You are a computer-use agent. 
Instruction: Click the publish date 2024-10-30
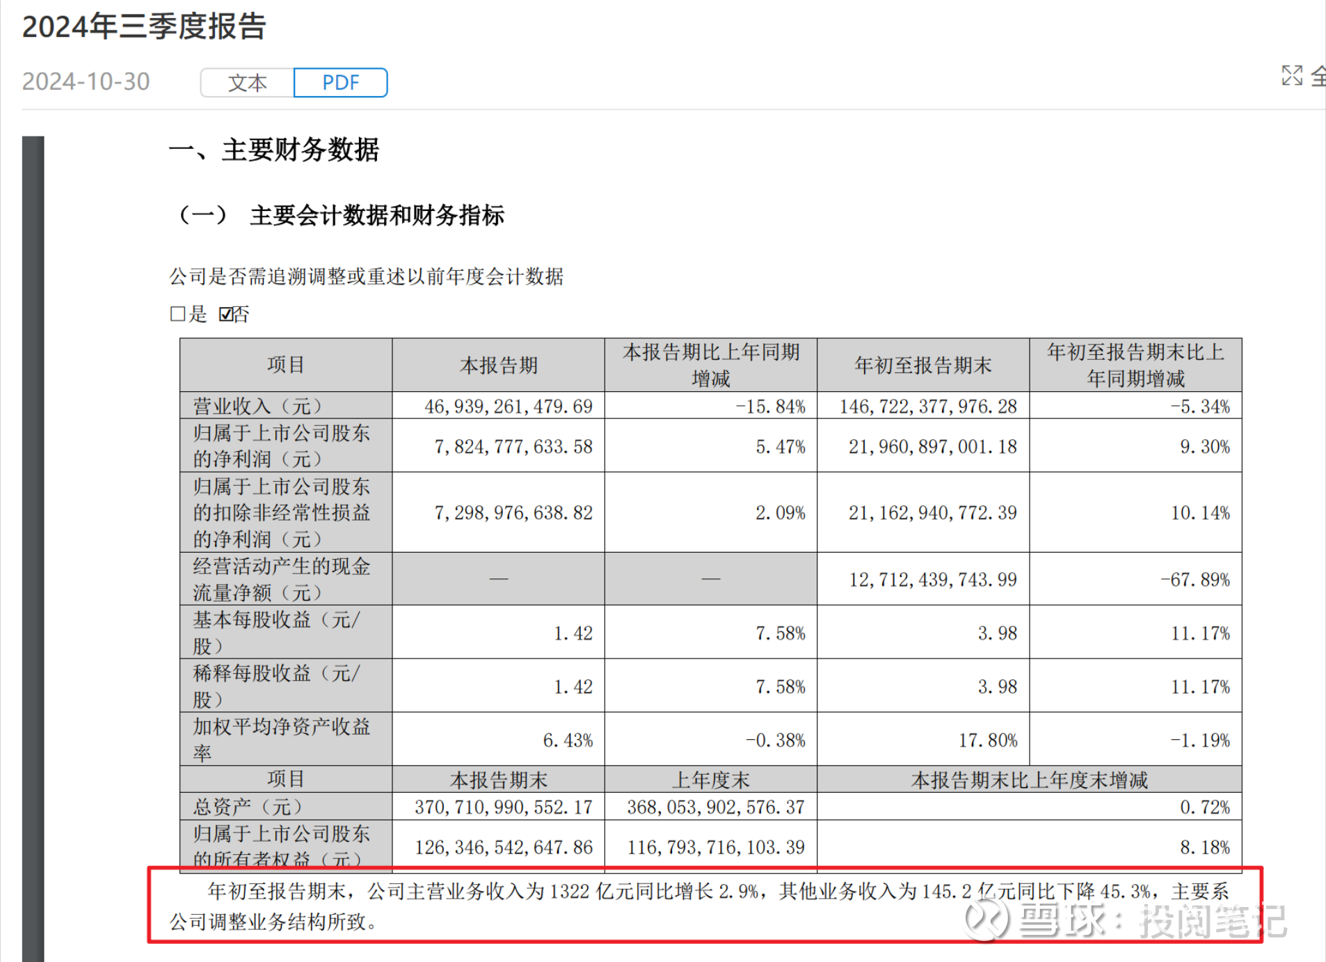coord(85,81)
